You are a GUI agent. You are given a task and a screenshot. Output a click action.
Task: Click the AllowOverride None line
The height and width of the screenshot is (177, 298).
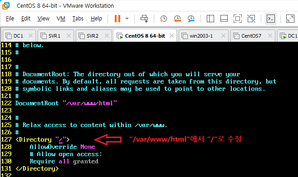(62, 147)
